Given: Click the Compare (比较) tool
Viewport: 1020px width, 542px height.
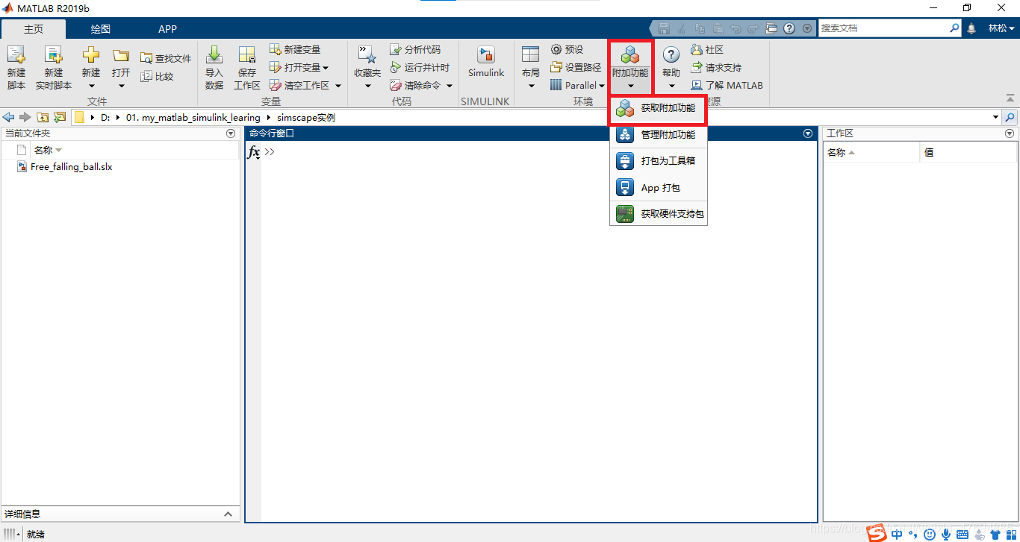Looking at the screenshot, I should [x=157, y=76].
